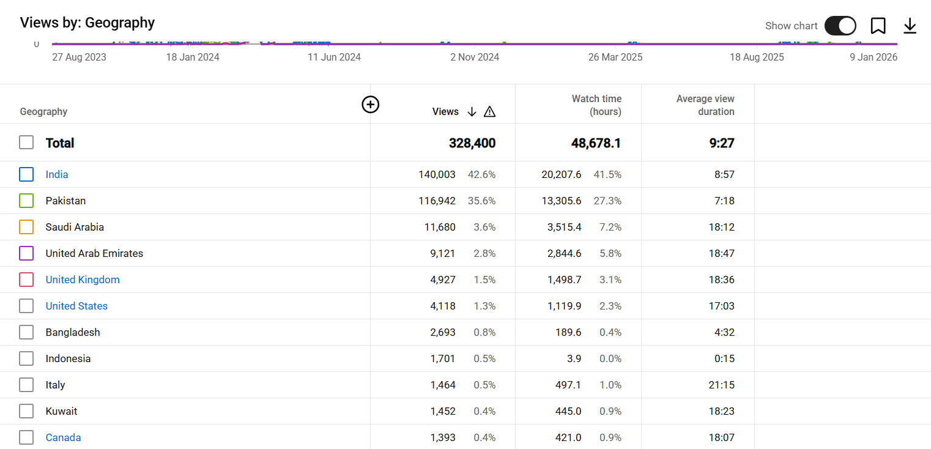The width and height of the screenshot is (931, 449).
Task: Click the Geography column header
Action: click(x=43, y=111)
